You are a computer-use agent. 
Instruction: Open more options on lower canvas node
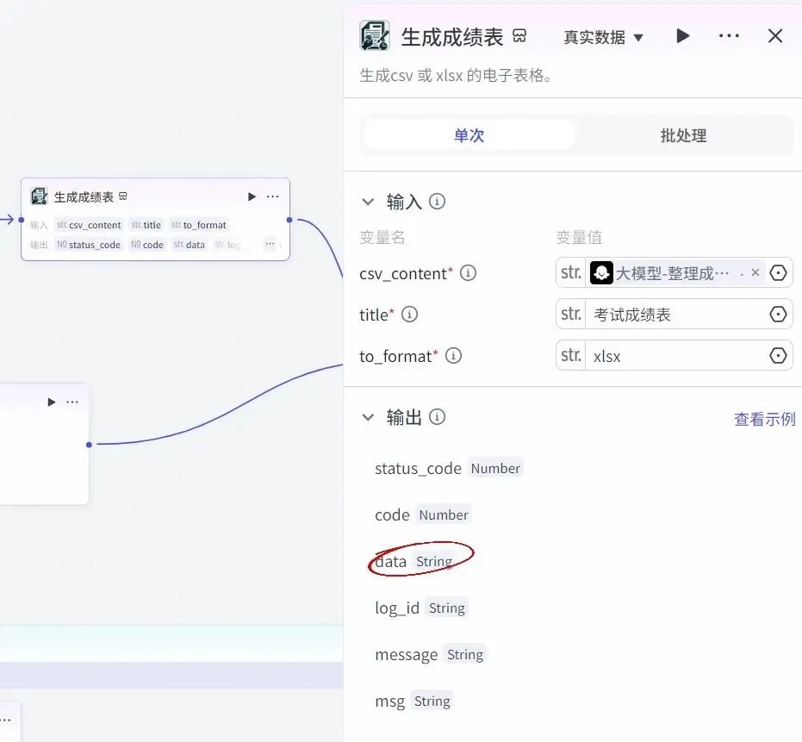point(72,402)
